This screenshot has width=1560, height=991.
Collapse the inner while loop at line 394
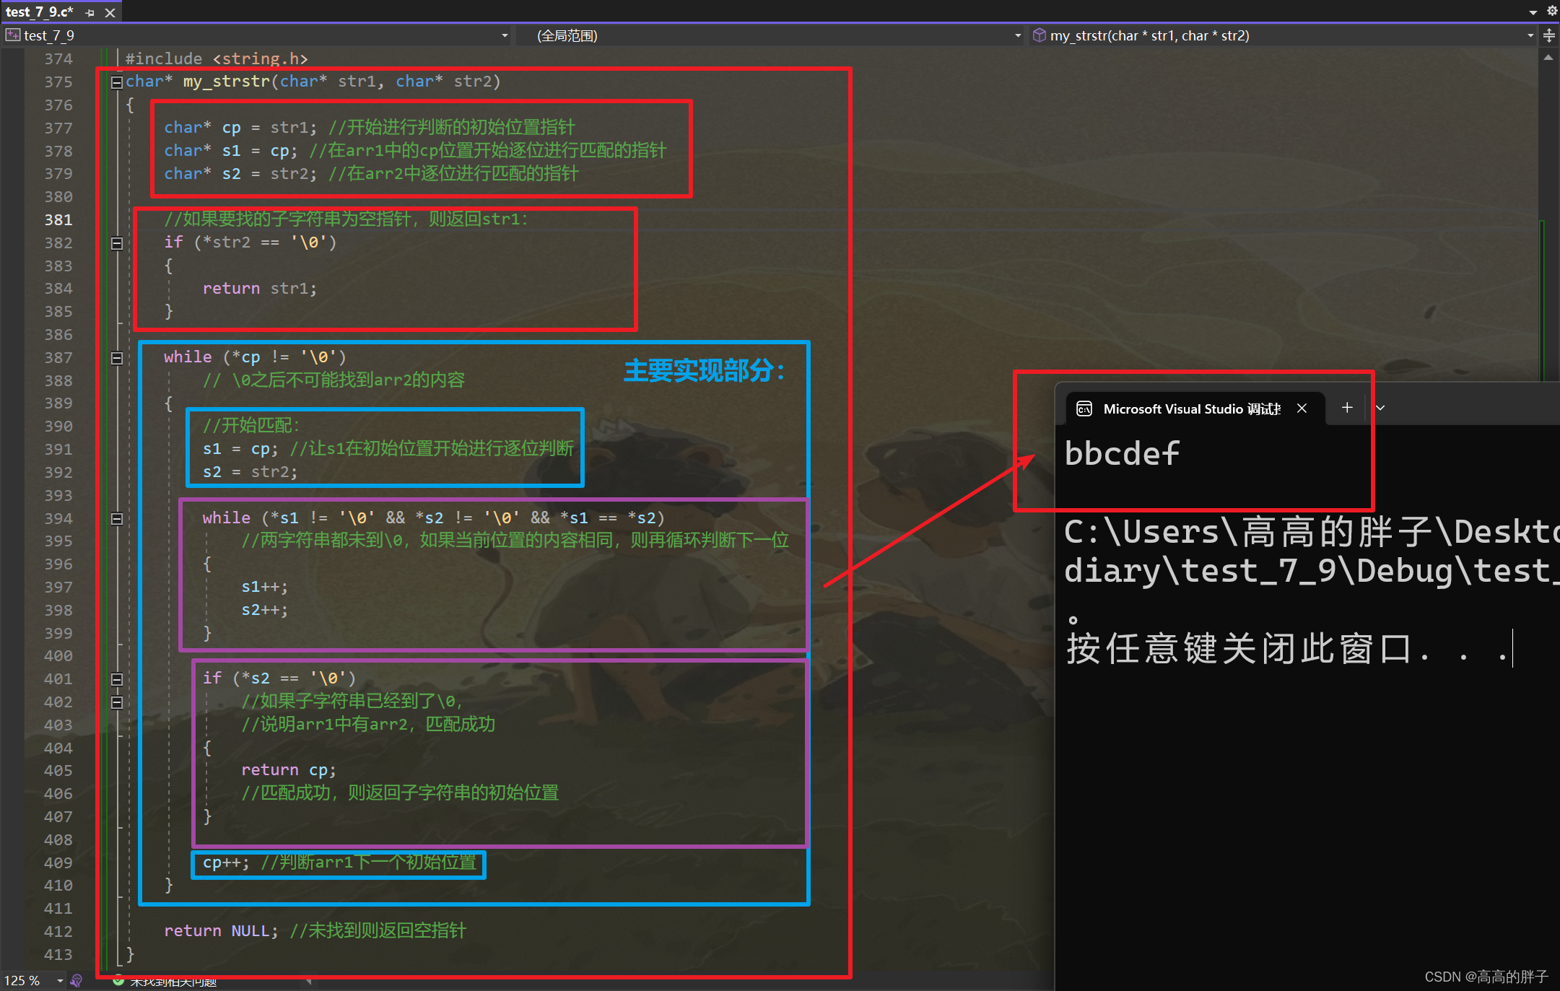116,519
